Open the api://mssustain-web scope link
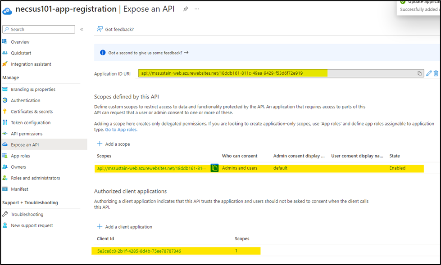This screenshot has width=441, height=265. coord(151,168)
